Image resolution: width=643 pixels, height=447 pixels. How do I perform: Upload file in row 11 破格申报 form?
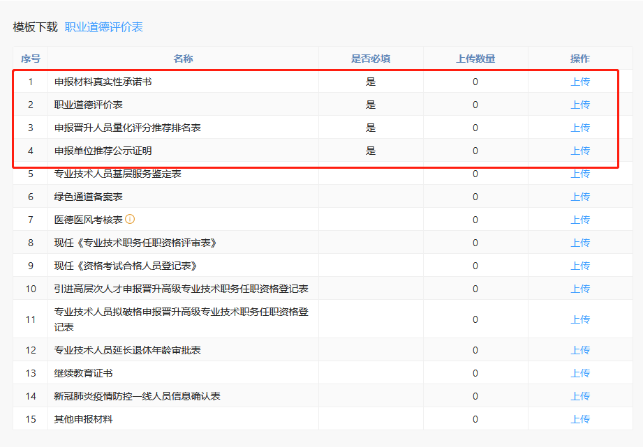pyautogui.click(x=580, y=319)
